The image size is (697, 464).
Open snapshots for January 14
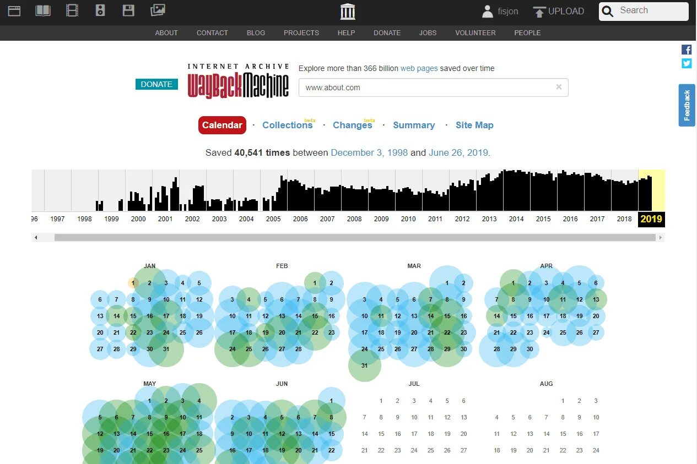(x=116, y=316)
